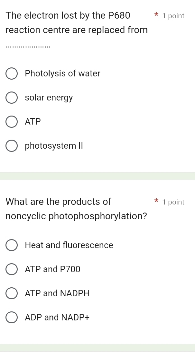Click the 'ATP and P700' answer text

[52, 269]
